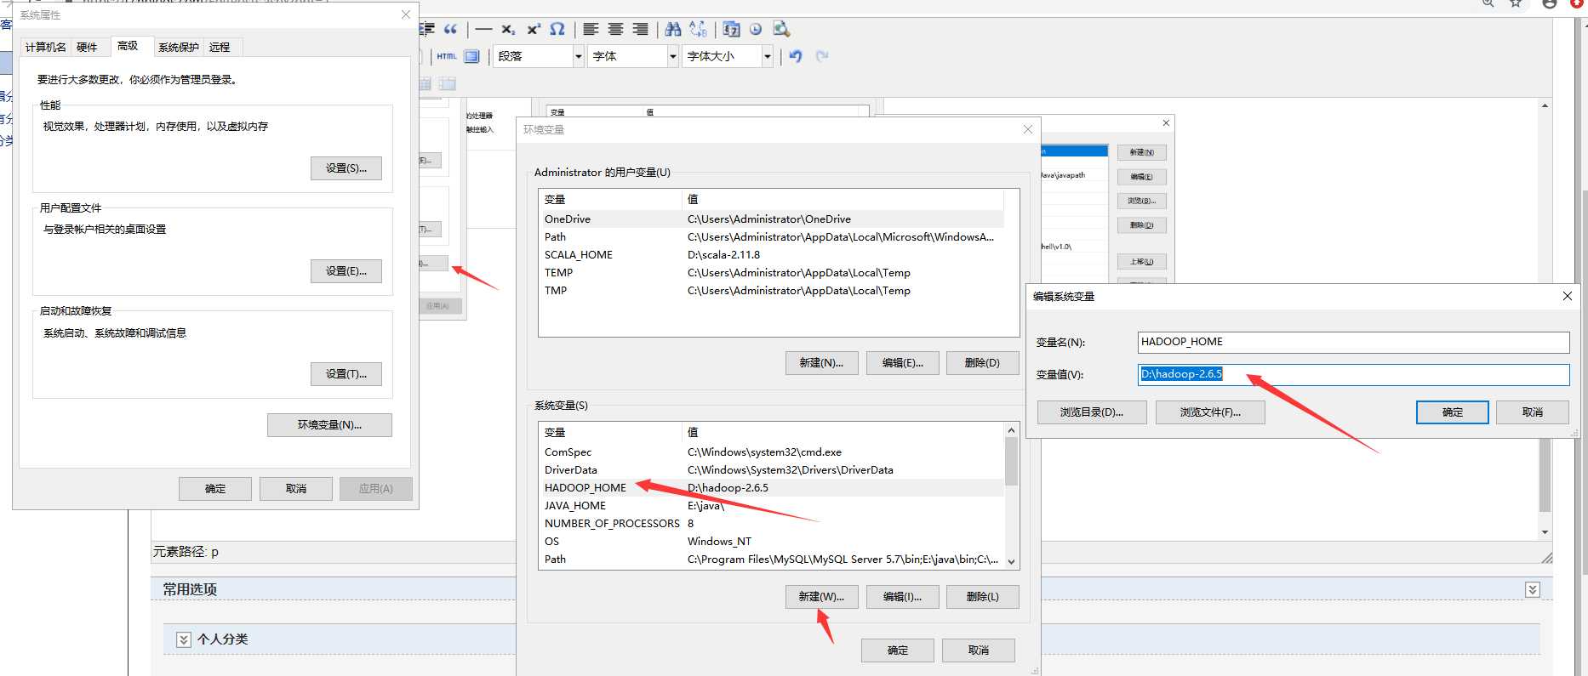Open performance 设置(S) button
This screenshot has width=1588, height=676.
(346, 168)
